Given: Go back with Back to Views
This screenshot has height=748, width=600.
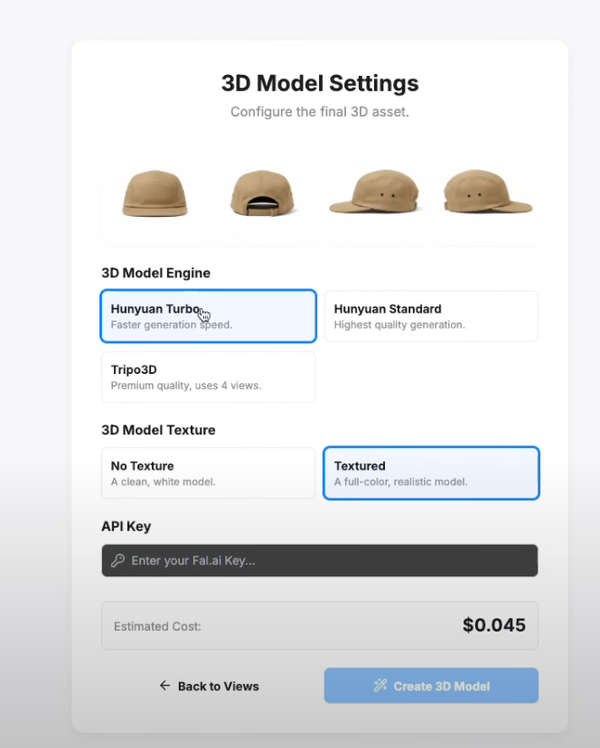Looking at the screenshot, I should (210, 686).
